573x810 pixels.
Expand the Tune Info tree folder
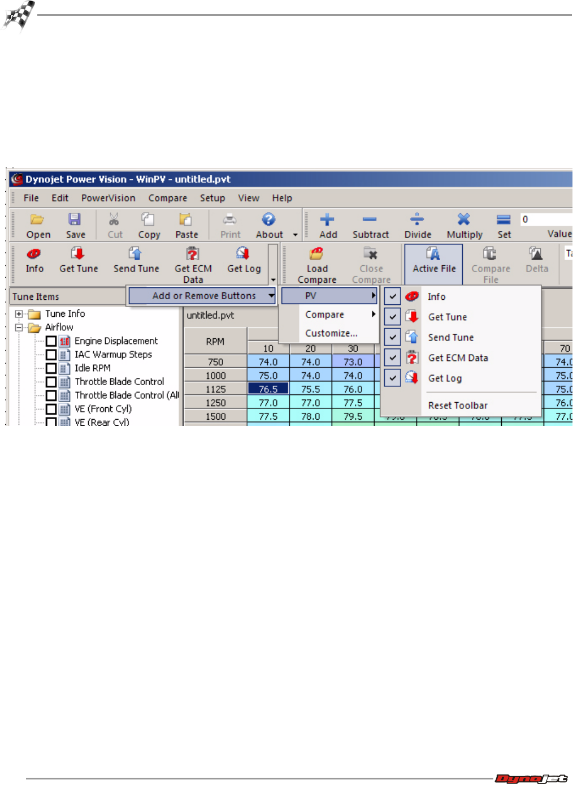(19, 314)
